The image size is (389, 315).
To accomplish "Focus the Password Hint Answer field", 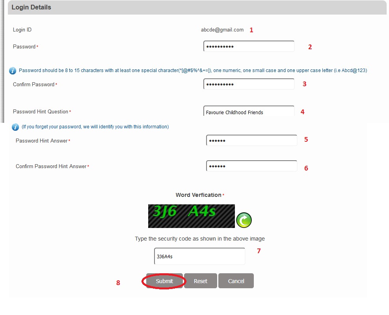I will 251,141.
